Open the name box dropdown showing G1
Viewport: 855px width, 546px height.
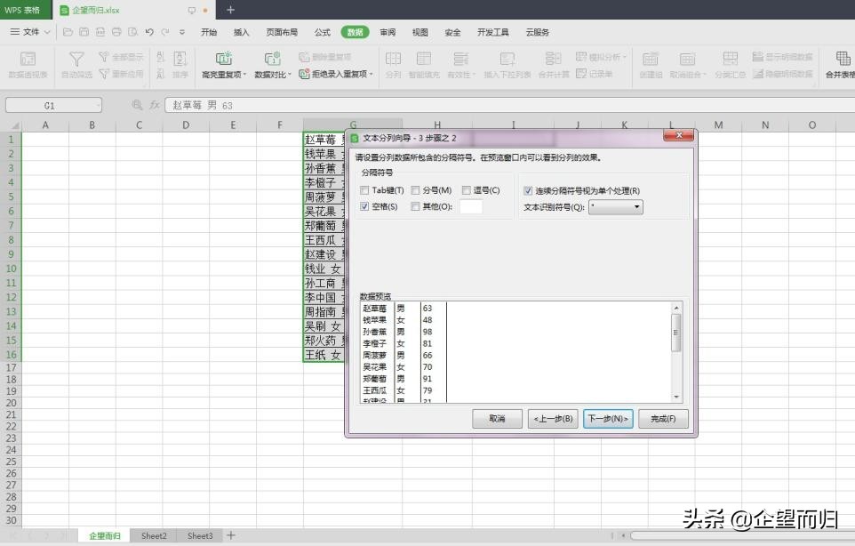[98, 105]
